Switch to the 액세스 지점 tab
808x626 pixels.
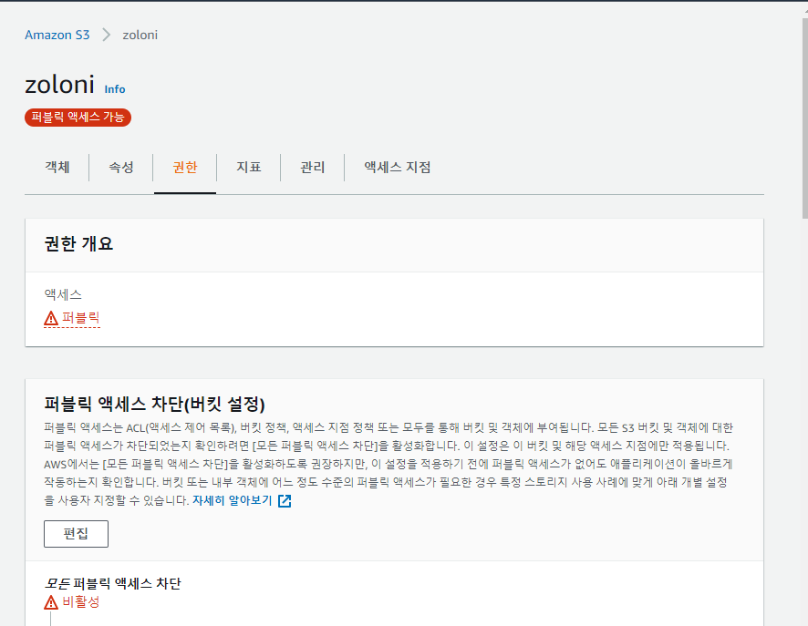(x=398, y=168)
